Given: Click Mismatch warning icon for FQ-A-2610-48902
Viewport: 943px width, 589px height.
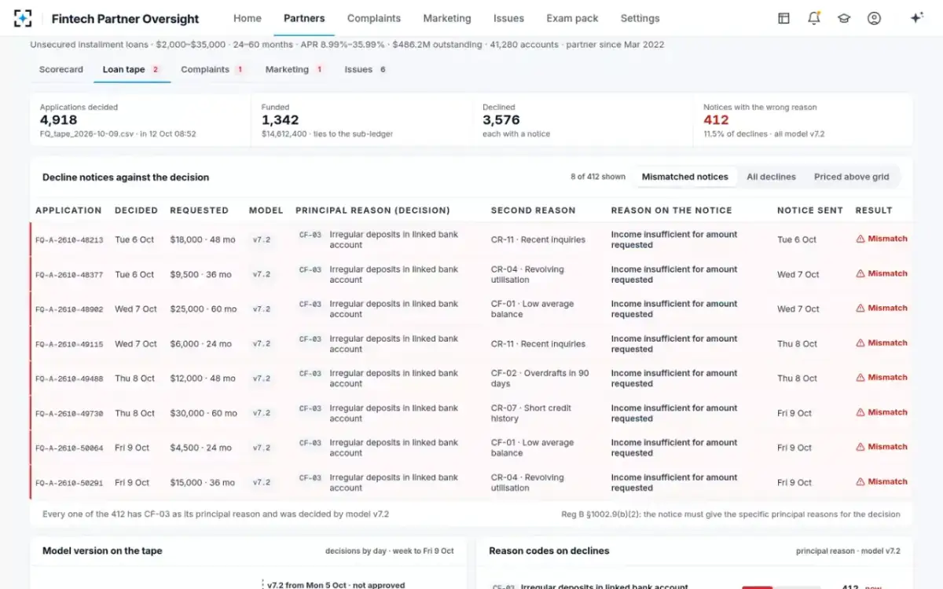Looking at the screenshot, I should point(860,308).
